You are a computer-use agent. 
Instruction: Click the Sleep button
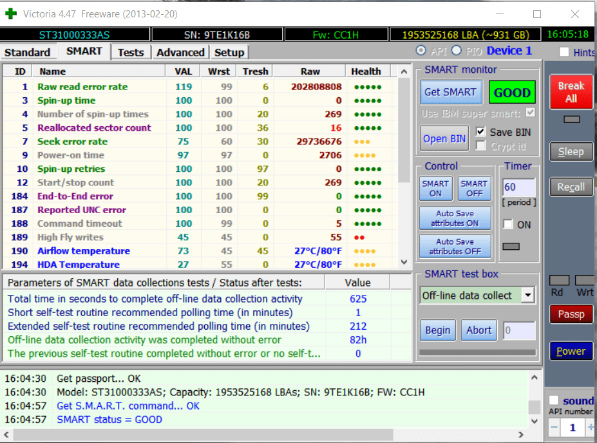click(571, 152)
